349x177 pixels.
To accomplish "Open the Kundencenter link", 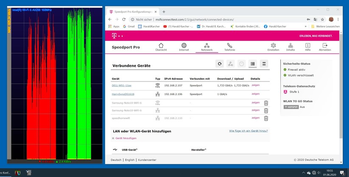I will (x=147, y=160).
